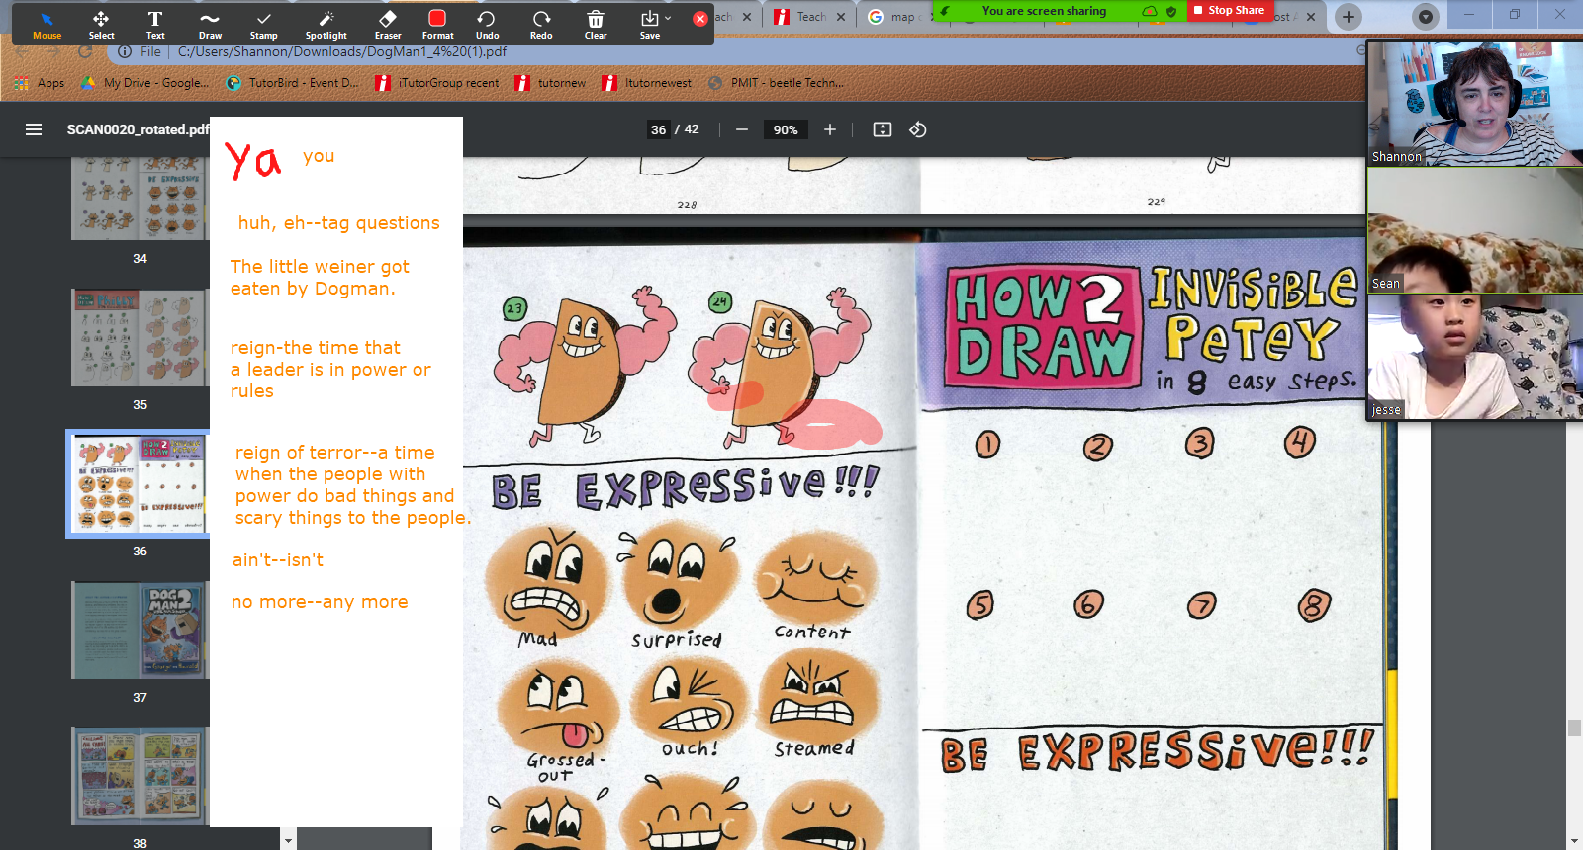Open TutorBird - Event bookmark

293,83
